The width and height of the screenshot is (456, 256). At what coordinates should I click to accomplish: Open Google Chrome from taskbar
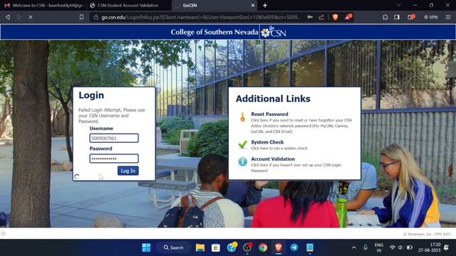[263, 247]
